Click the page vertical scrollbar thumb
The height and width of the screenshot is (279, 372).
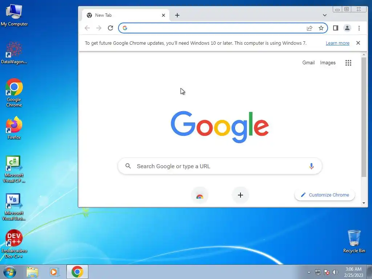pyautogui.click(x=364, y=117)
